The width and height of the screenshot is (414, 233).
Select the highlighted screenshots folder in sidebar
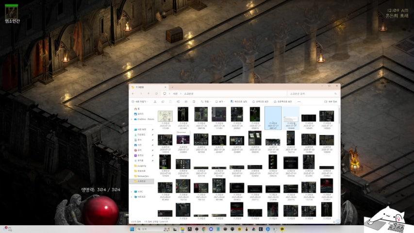(141, 181)
